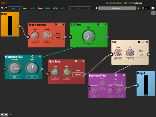Click the Input module output port
This screenshot has height=117, width=156.
[19, 26]
